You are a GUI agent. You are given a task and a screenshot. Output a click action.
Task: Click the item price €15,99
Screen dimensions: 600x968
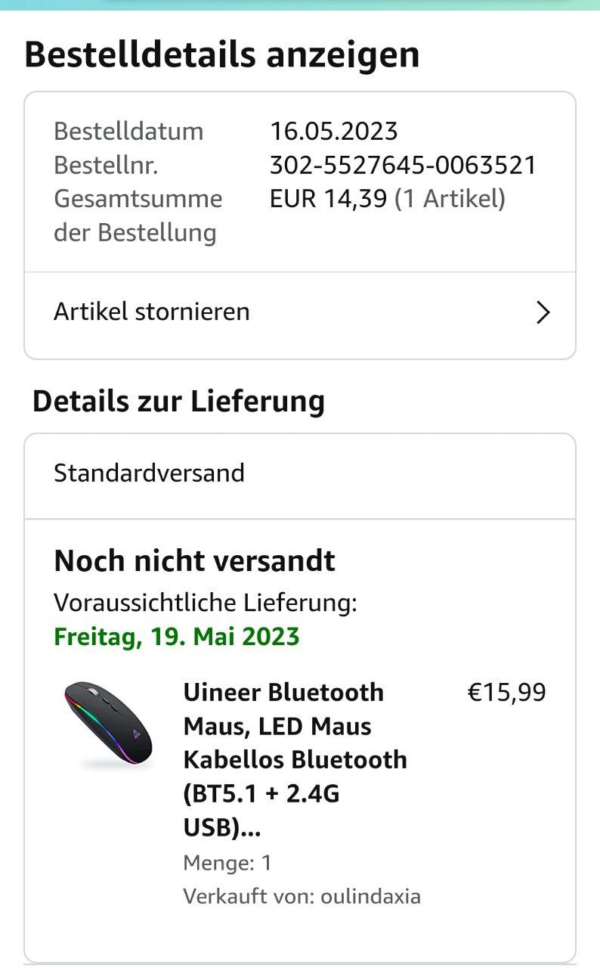click(506, 692)
